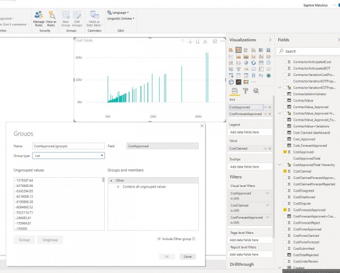This screenshot has height=273, width=340.
Task: Check the CostDisagreed field checkbox
Action: 285,190
